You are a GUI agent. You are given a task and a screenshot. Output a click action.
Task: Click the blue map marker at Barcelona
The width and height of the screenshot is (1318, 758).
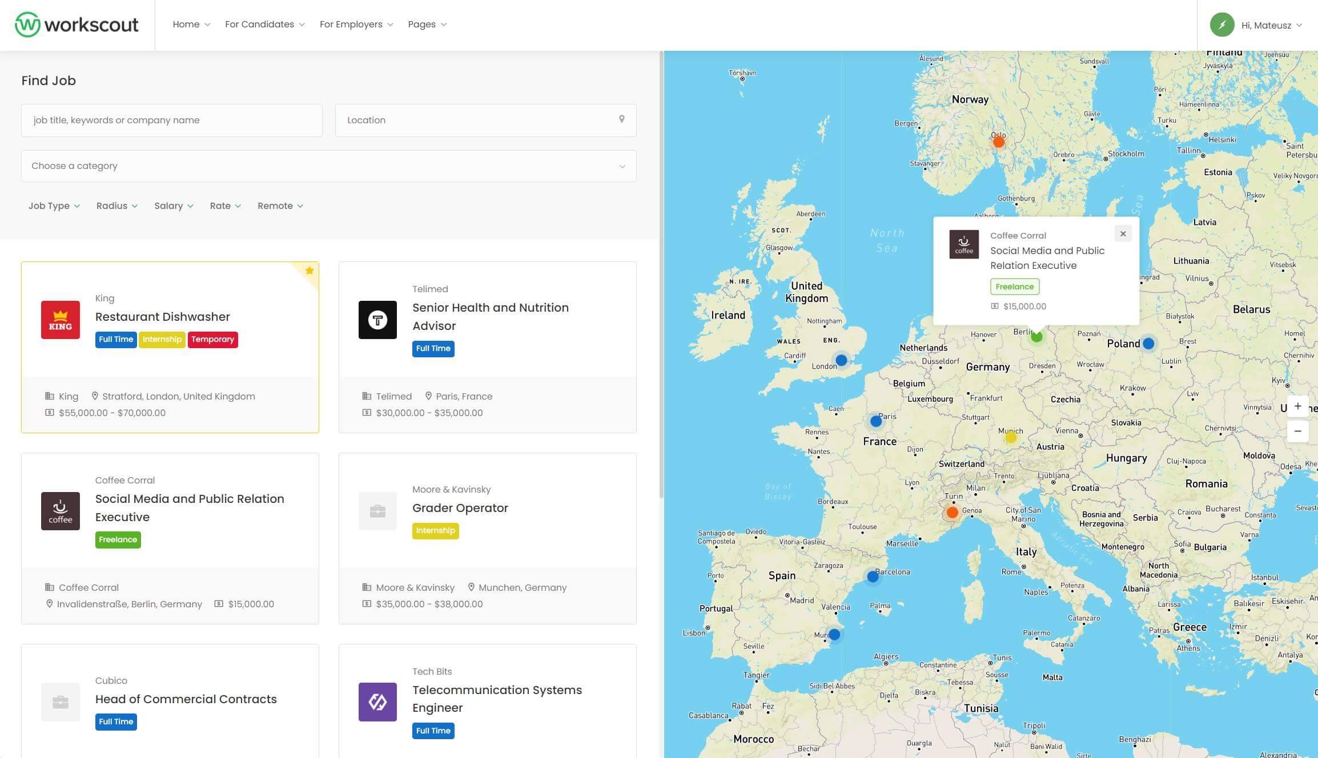point(873,576)
